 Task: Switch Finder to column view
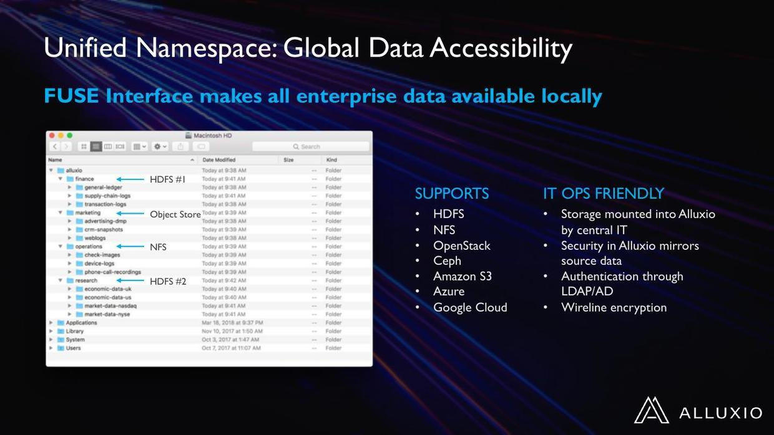point(108,146)
